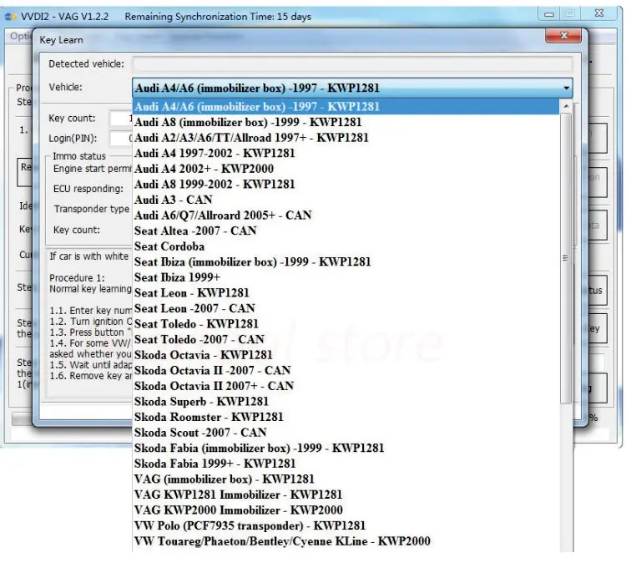Viewport: 626px width, 563px height.
Task: Pick VAG (immobilizer box) - KWP1281
Action: (346, 479)
